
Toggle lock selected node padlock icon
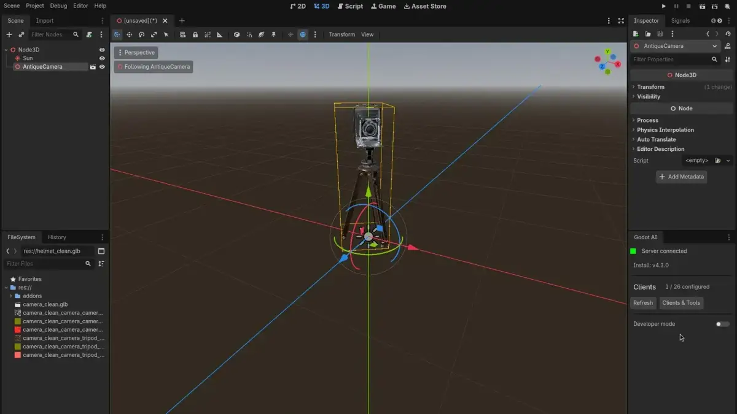point(195,34)
